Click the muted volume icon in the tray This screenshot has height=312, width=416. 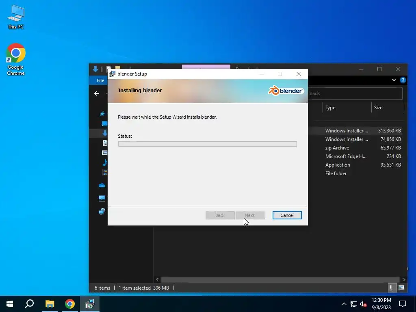coord(363,304)
